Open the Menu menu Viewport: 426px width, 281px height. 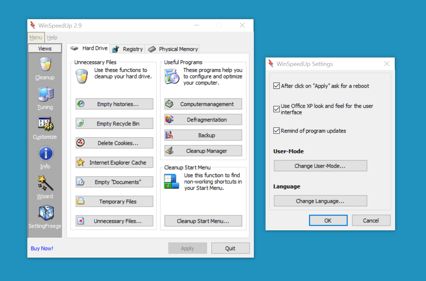click(x=36, y=37)
